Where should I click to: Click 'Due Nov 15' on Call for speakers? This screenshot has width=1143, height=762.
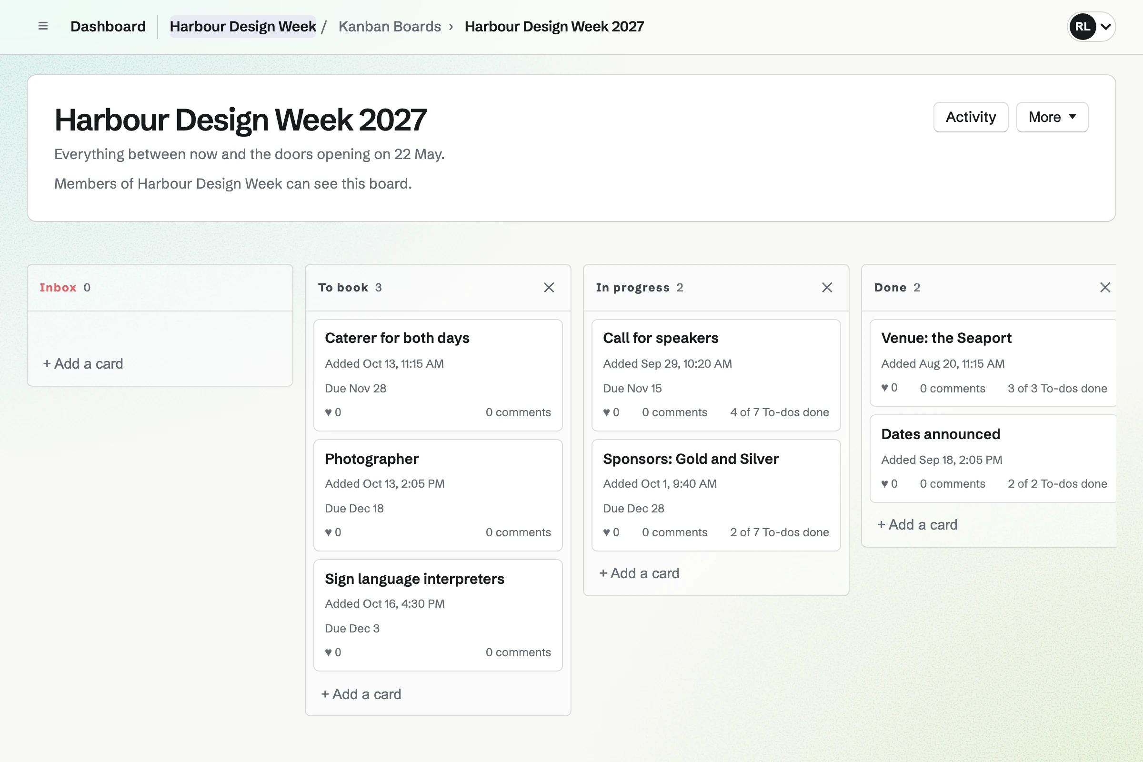tap(632, 388)
